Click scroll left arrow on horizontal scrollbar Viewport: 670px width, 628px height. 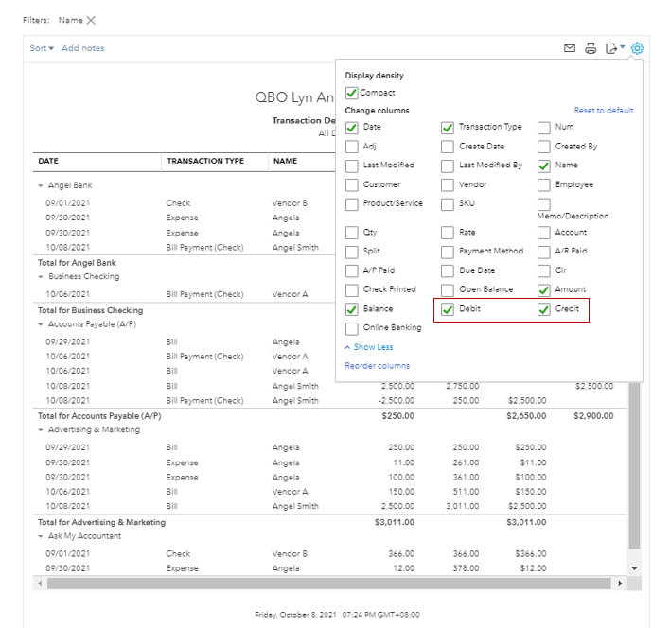pos(41,584)
